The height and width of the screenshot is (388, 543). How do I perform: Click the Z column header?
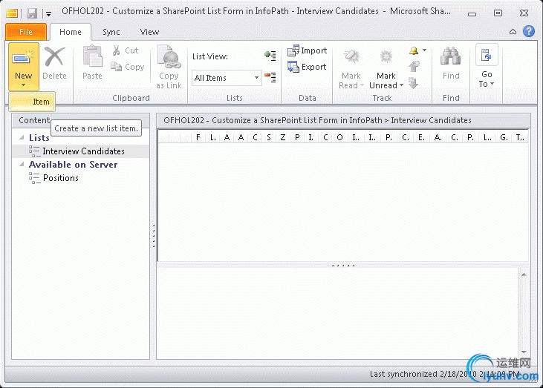[283, 137]
